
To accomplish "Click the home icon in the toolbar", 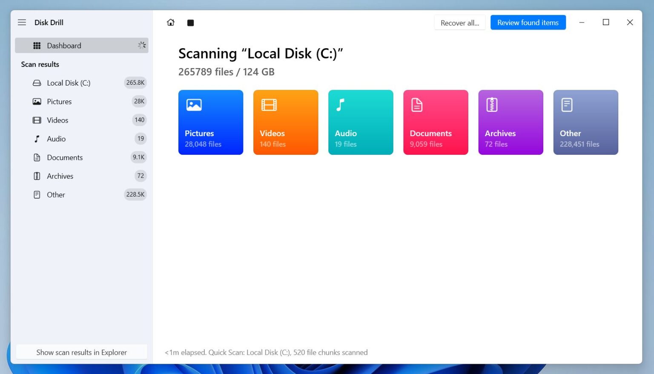I will pos(170,22).
